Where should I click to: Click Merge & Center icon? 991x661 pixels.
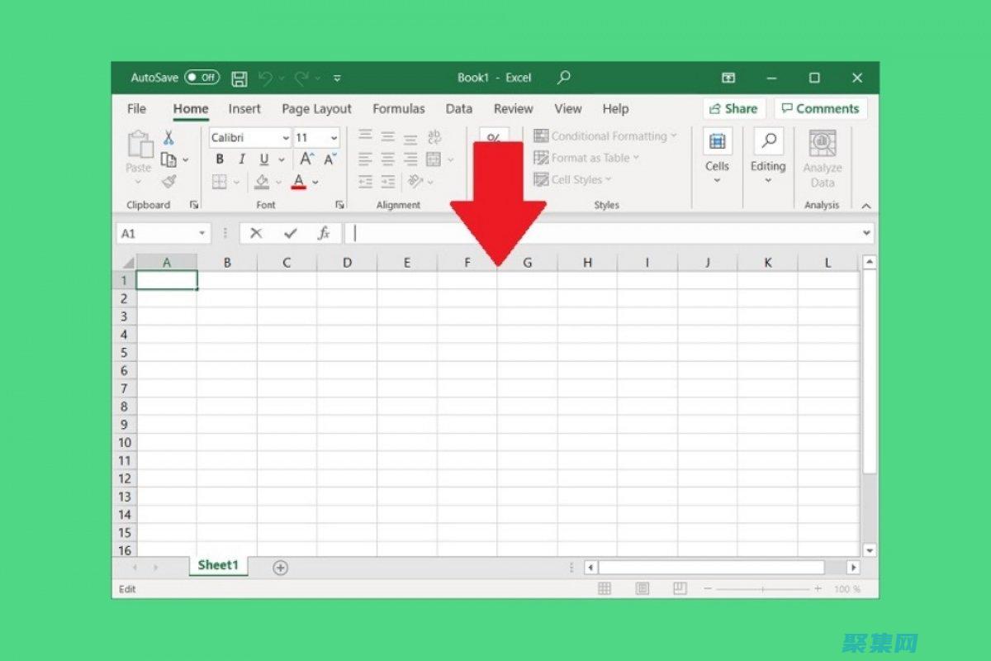[434, 159]
